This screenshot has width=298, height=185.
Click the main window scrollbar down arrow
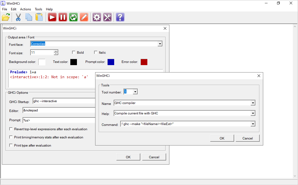[x=295, y=176]
